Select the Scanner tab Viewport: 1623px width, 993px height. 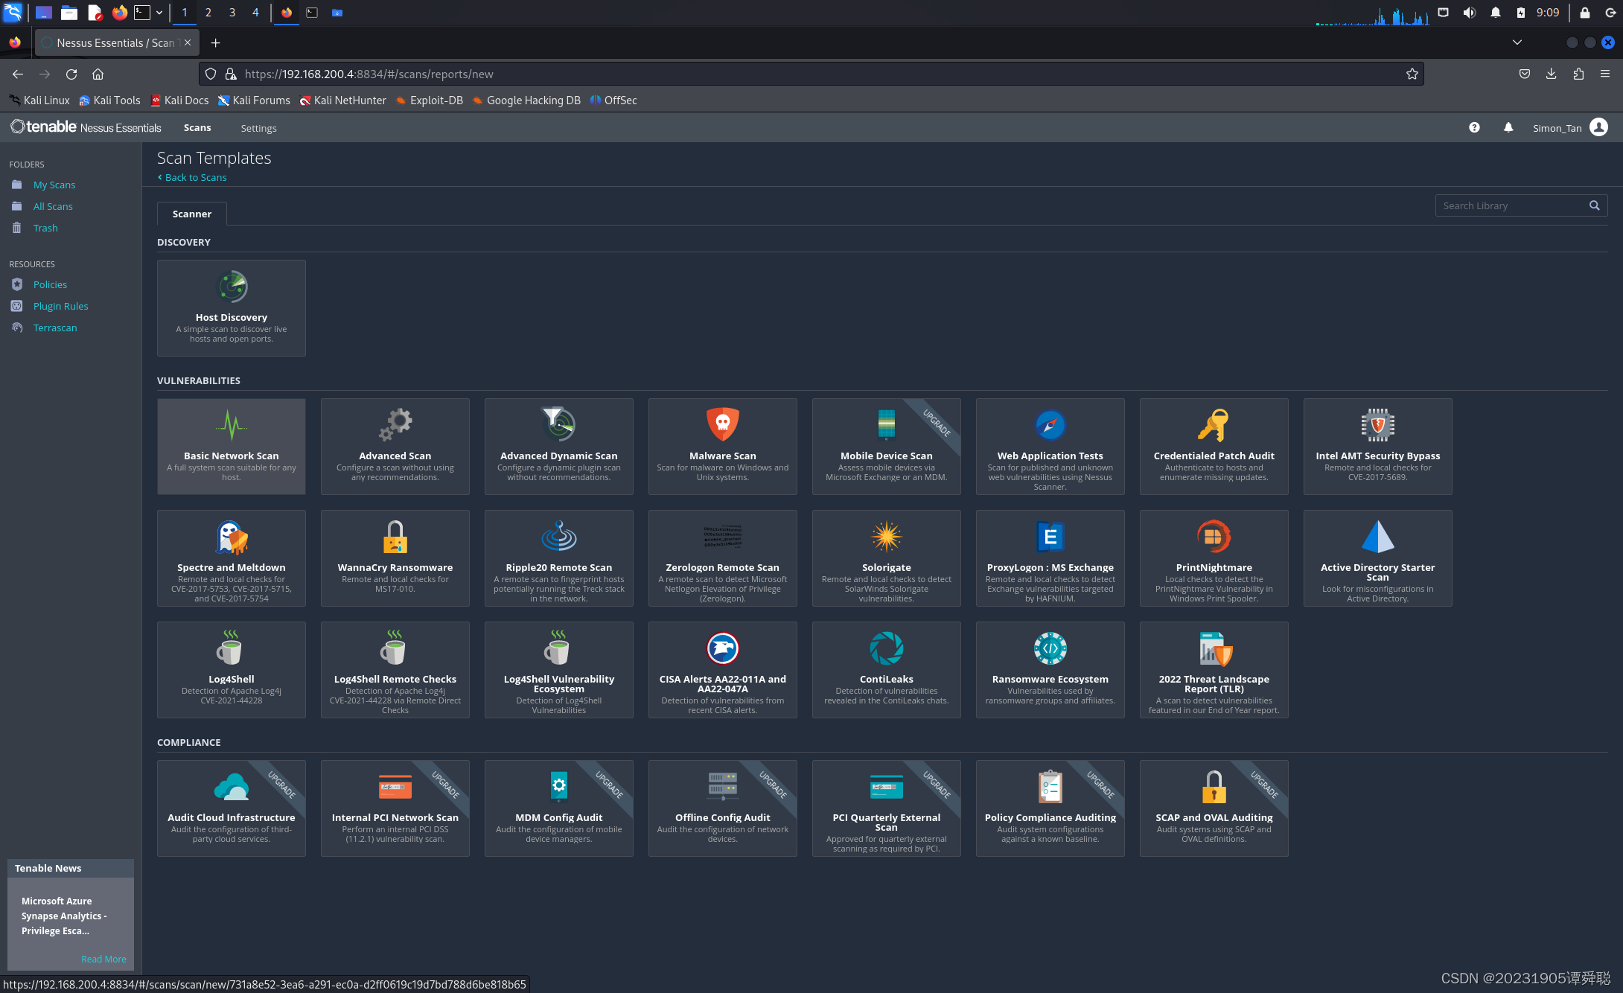(191, 214)
